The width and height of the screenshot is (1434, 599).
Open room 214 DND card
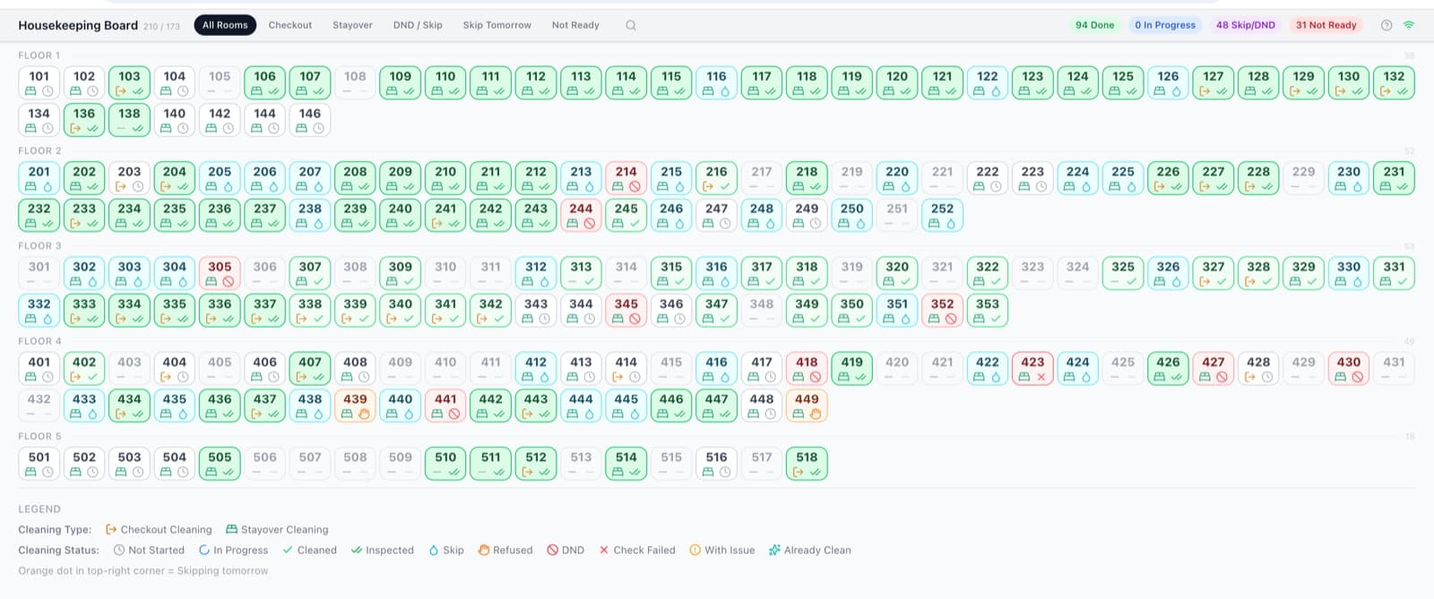pyautogui.click(x=626, y=178)
